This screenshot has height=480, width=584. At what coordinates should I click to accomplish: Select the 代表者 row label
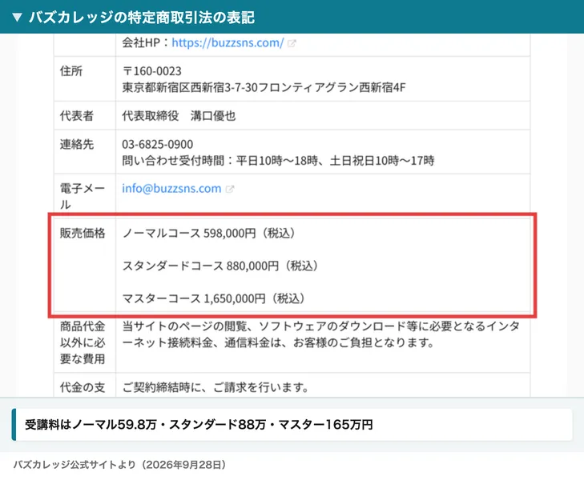(x=77, y=116)
